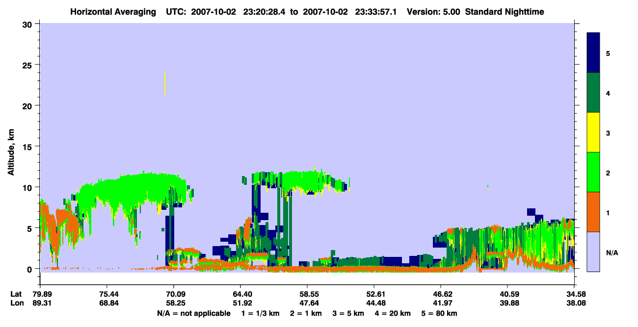This screenshot has height=327, width=638.
Task: Click the 'Lat' row label
Action: point(16,294)
